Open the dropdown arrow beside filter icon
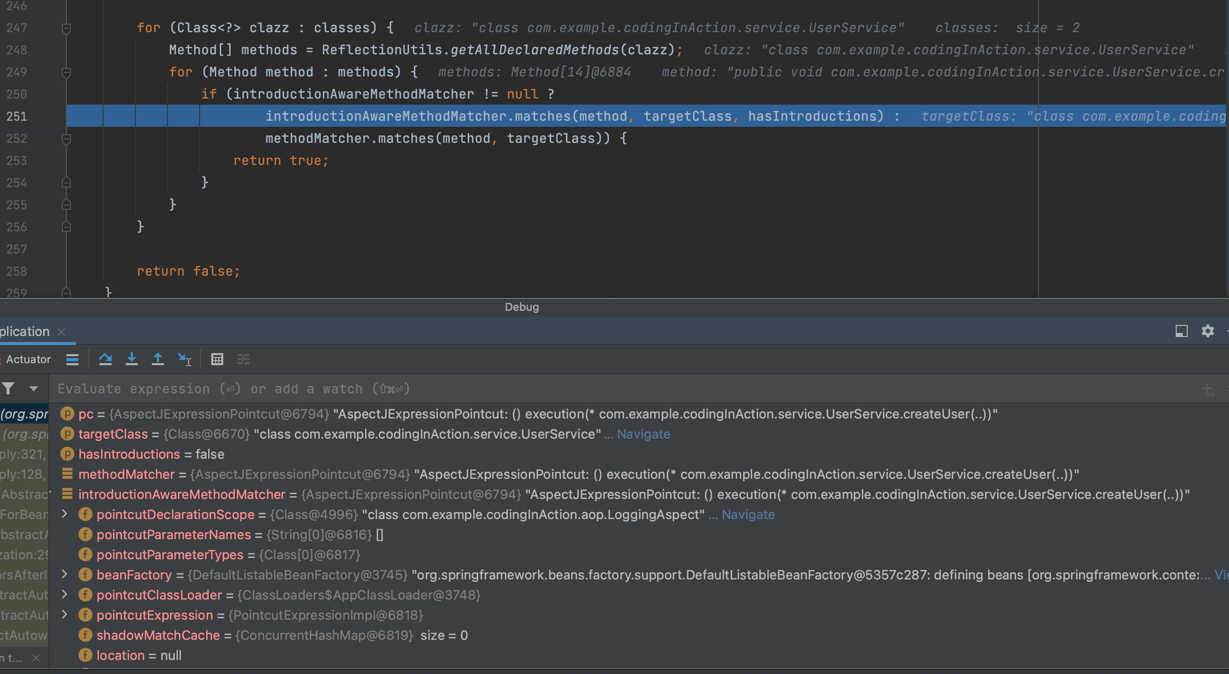The image size is (1229, 674). tap(34, 388)
